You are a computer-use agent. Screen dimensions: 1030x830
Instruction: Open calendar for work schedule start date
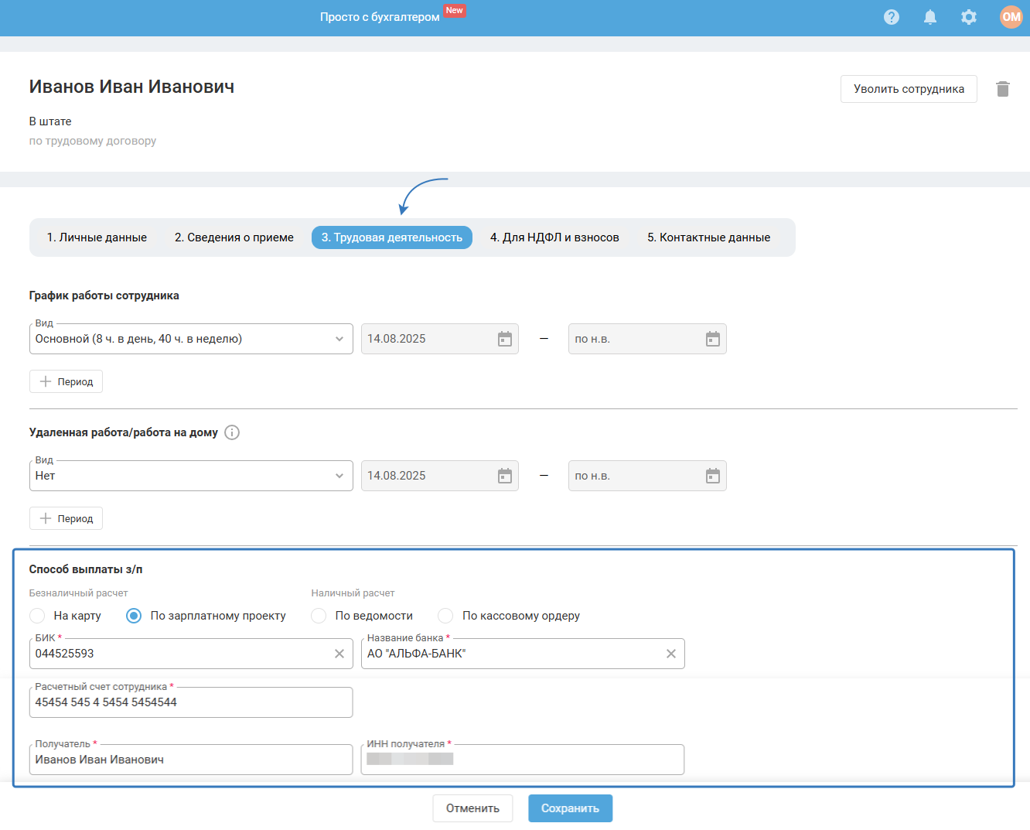[x=505, y=339]
